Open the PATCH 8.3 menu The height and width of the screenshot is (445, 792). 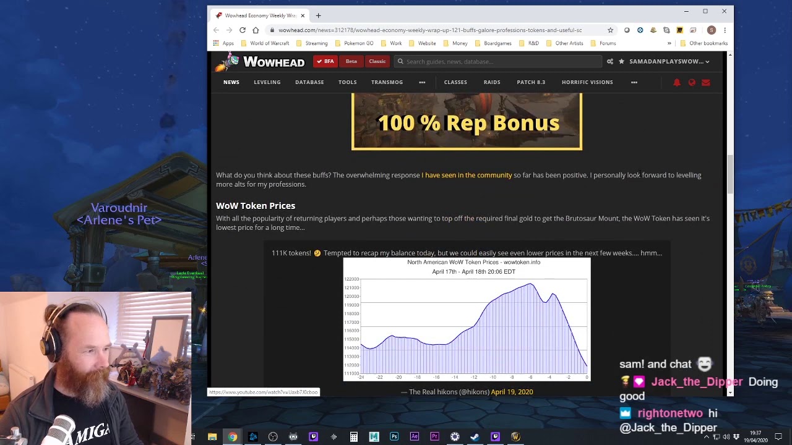click(x=531, y=82)
